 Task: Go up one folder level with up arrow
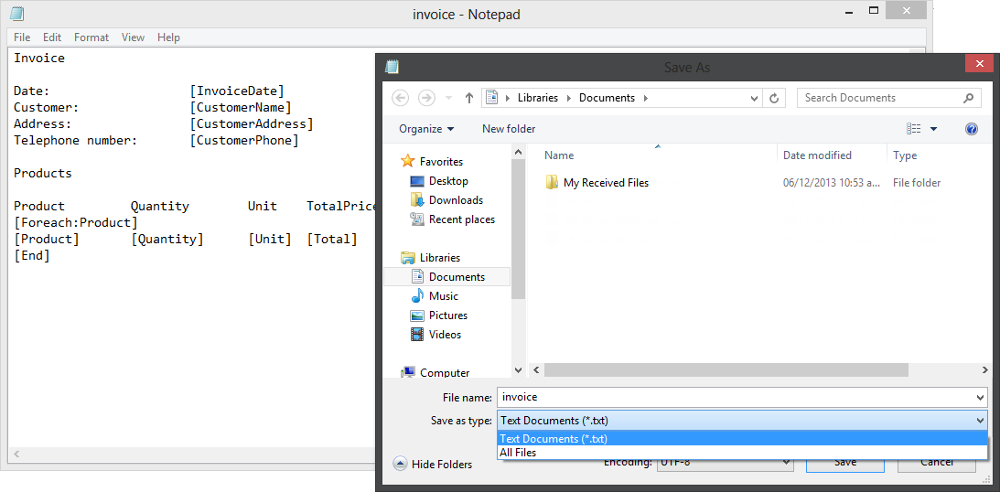click(x=469, y=98)
